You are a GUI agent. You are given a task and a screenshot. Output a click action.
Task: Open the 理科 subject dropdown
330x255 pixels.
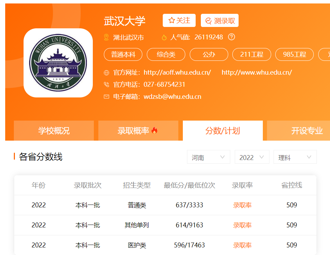(295, 157)
